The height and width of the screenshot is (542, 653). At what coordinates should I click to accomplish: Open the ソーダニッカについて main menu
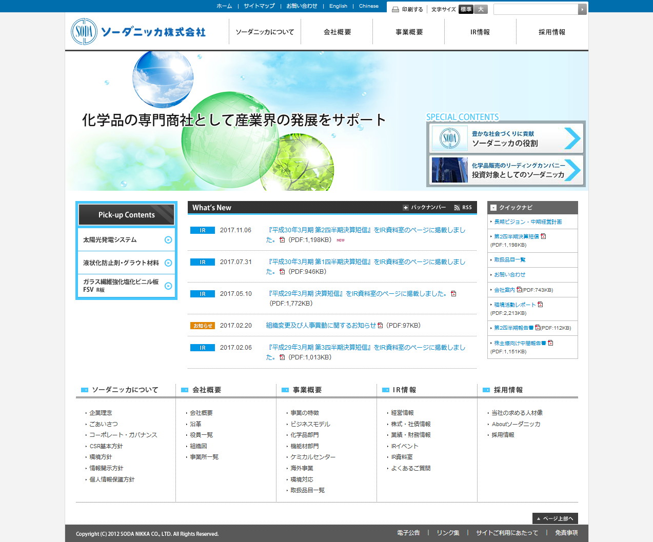pyautogui.click(x=265, y=32)
